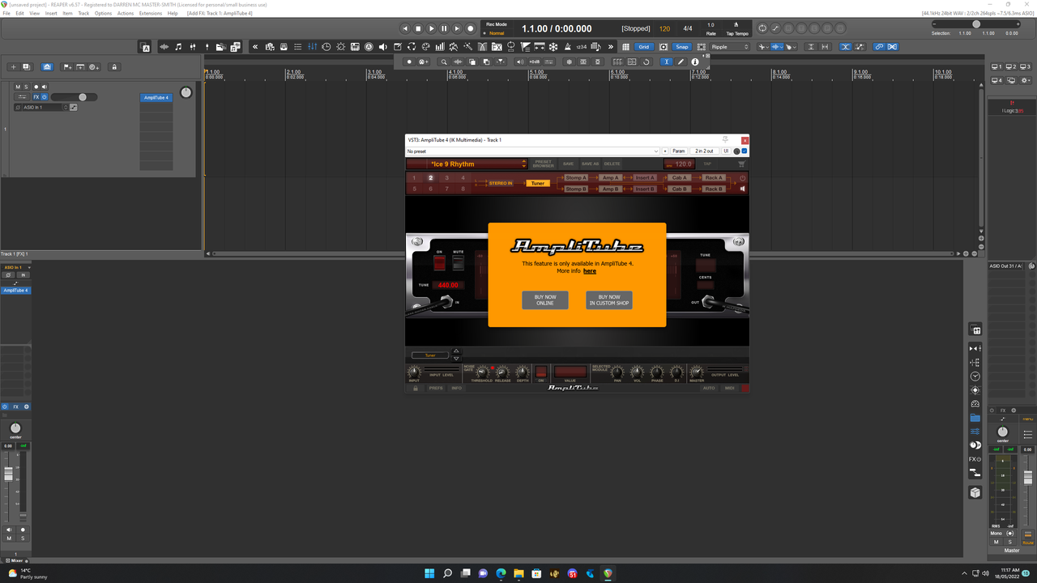The width and height of the screenshot is (1037, 583).
Task: Open the virtual MIDI keyboard from the toolbar
Action: coord(355,47)
